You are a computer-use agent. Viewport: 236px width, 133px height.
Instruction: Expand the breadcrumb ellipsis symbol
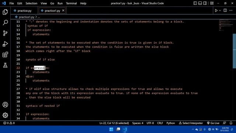pos(39,17)
